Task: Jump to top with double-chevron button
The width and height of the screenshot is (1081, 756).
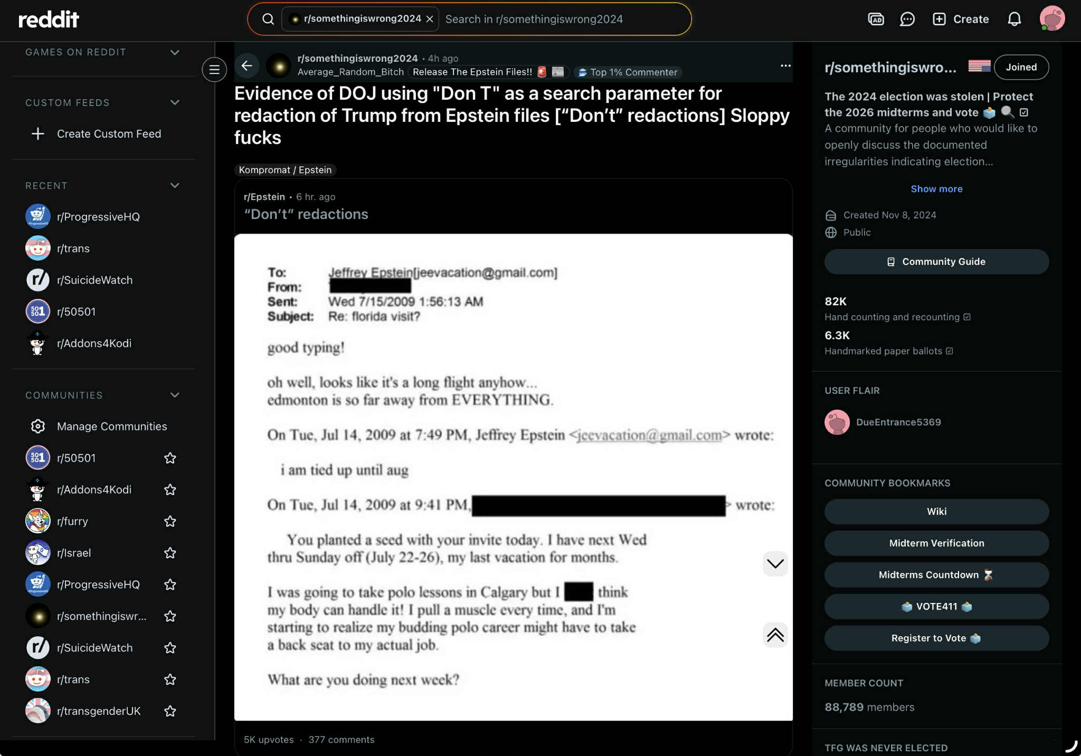Action: (775, 635)
